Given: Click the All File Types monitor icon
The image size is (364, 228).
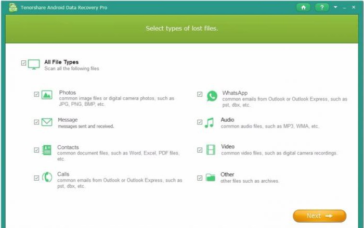Looking at the screenshot, I should (34, 65).
